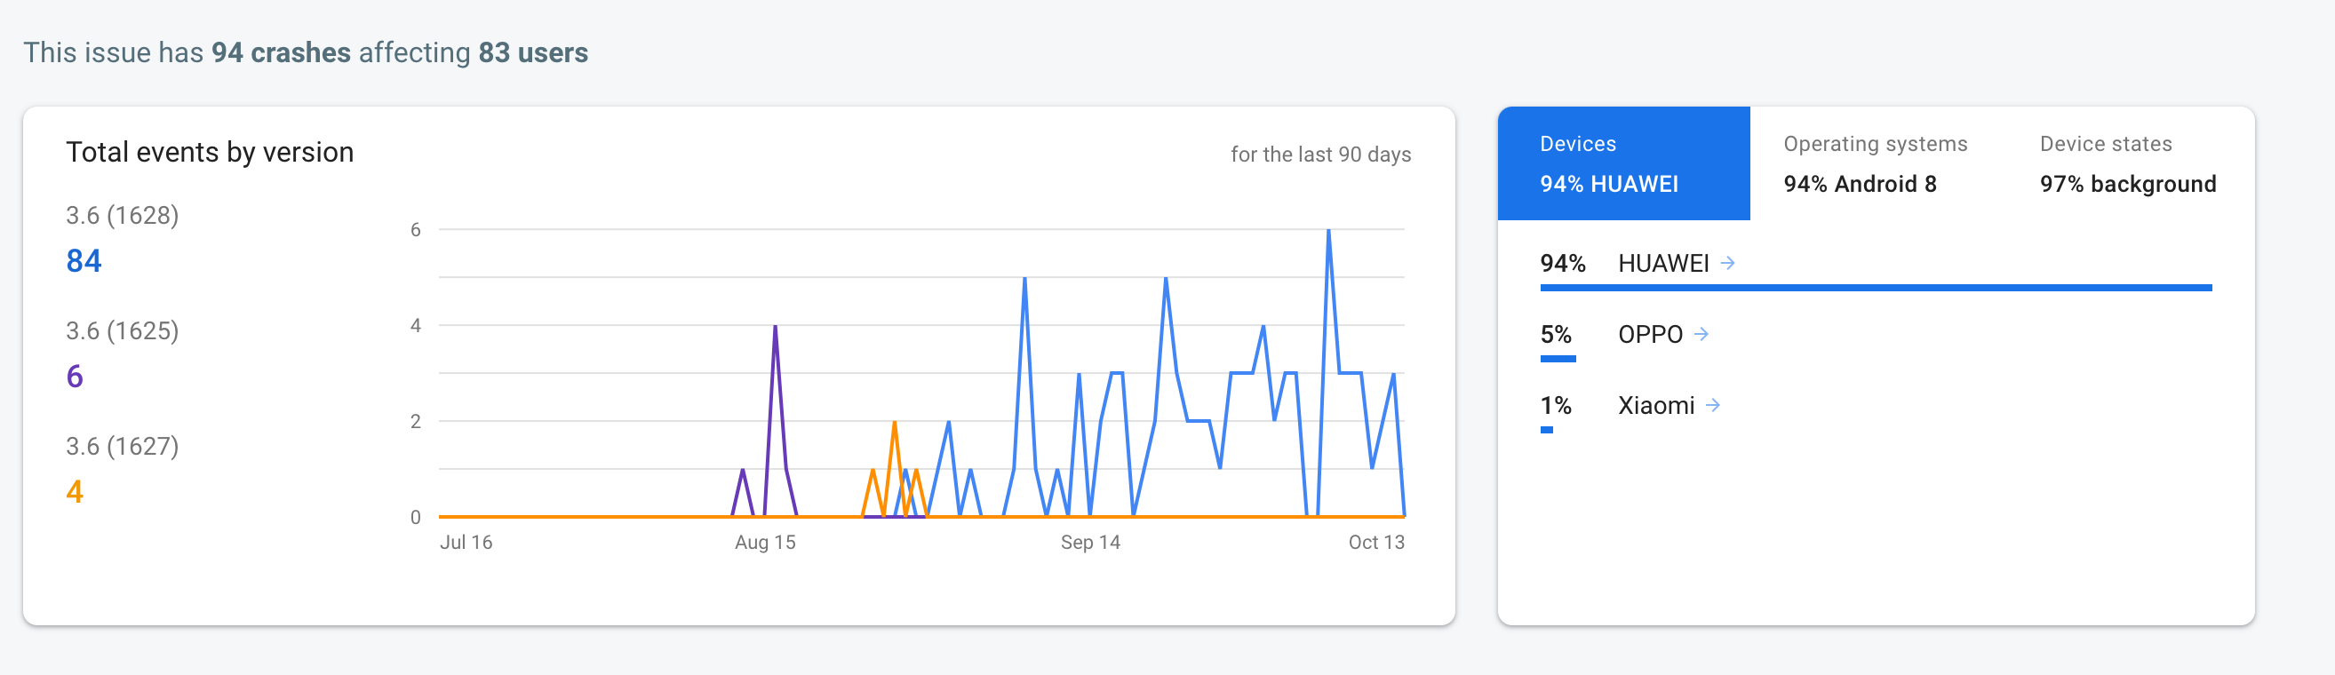This screenshot has width=2335, height=675.
Task: Select version 3.6 (1628) in legend
Action: 123,216
